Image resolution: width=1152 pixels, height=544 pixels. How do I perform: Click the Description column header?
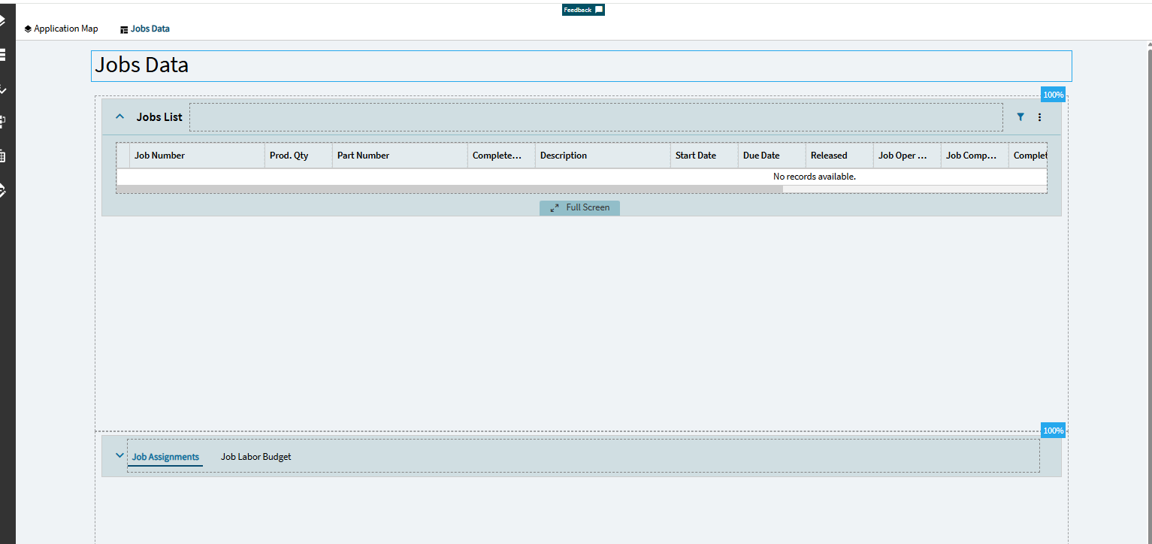(603, 156)
